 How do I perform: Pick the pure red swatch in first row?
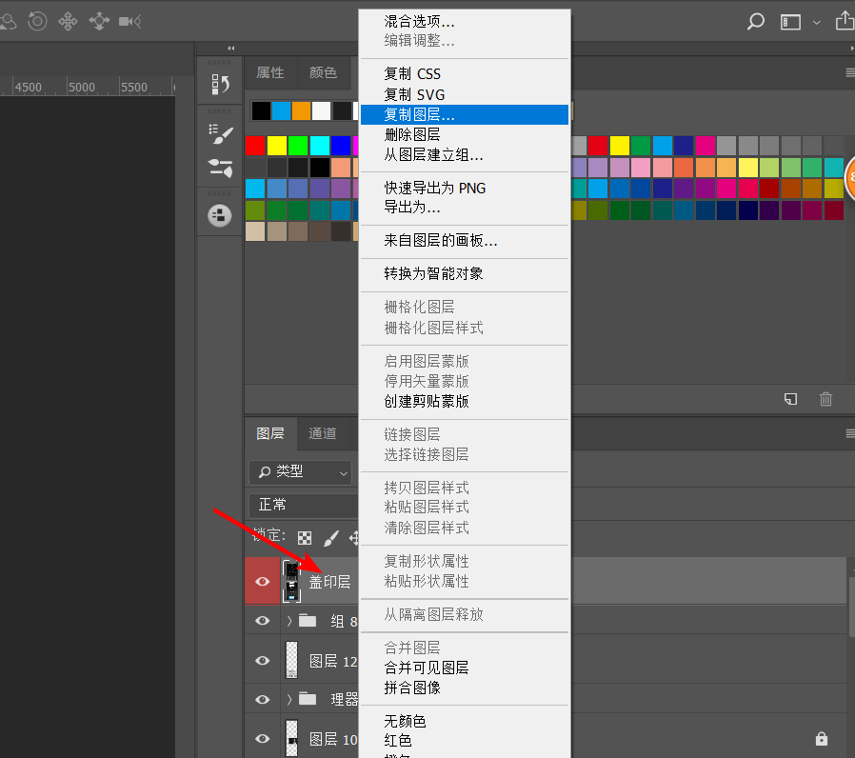(x=255, y=146)
